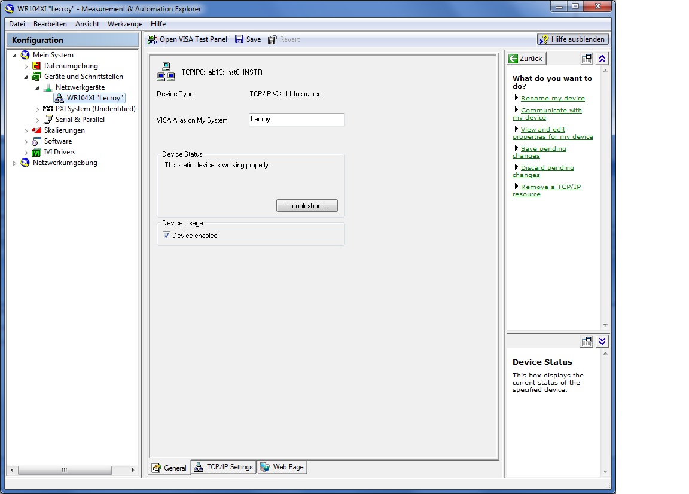This screenshot has width=689, height=494.
Task: Click the VISA Alias input field
Action: coord(297,120)
